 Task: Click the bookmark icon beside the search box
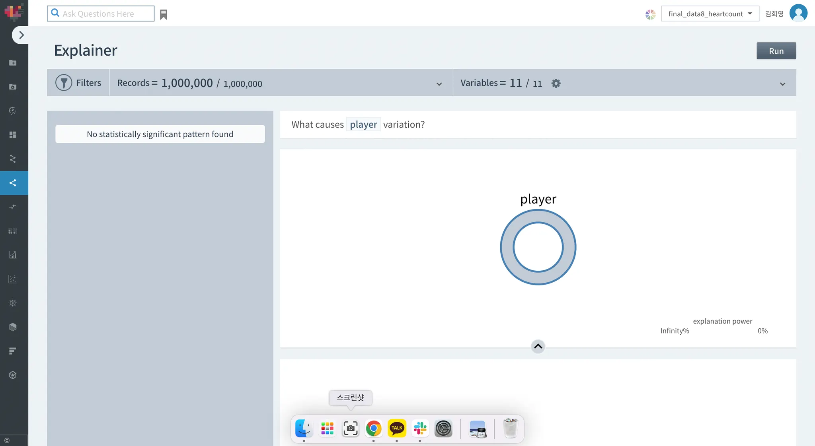(164, 15)
